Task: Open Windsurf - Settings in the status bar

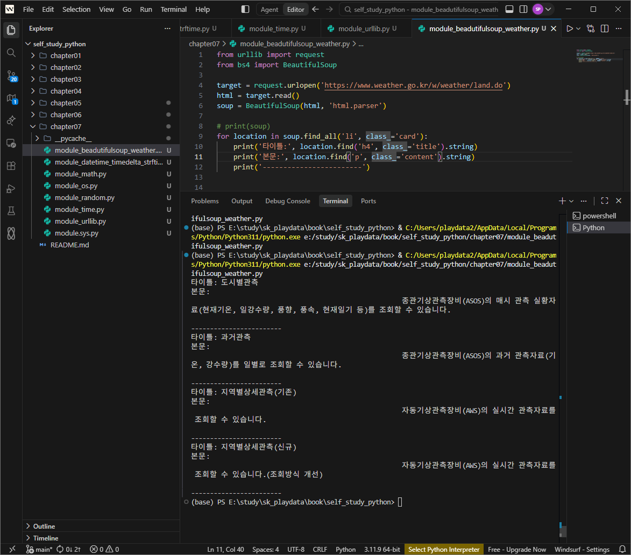Action: pyautogui.click(x=582, y=550)
